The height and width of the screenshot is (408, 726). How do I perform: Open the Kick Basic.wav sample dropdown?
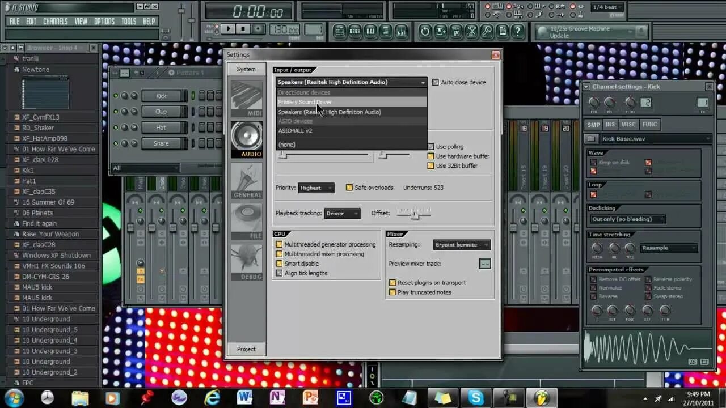[x=656, y=139]
